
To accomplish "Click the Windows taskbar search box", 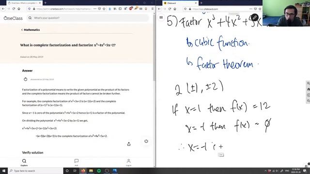I will click(x=35, y=171).
